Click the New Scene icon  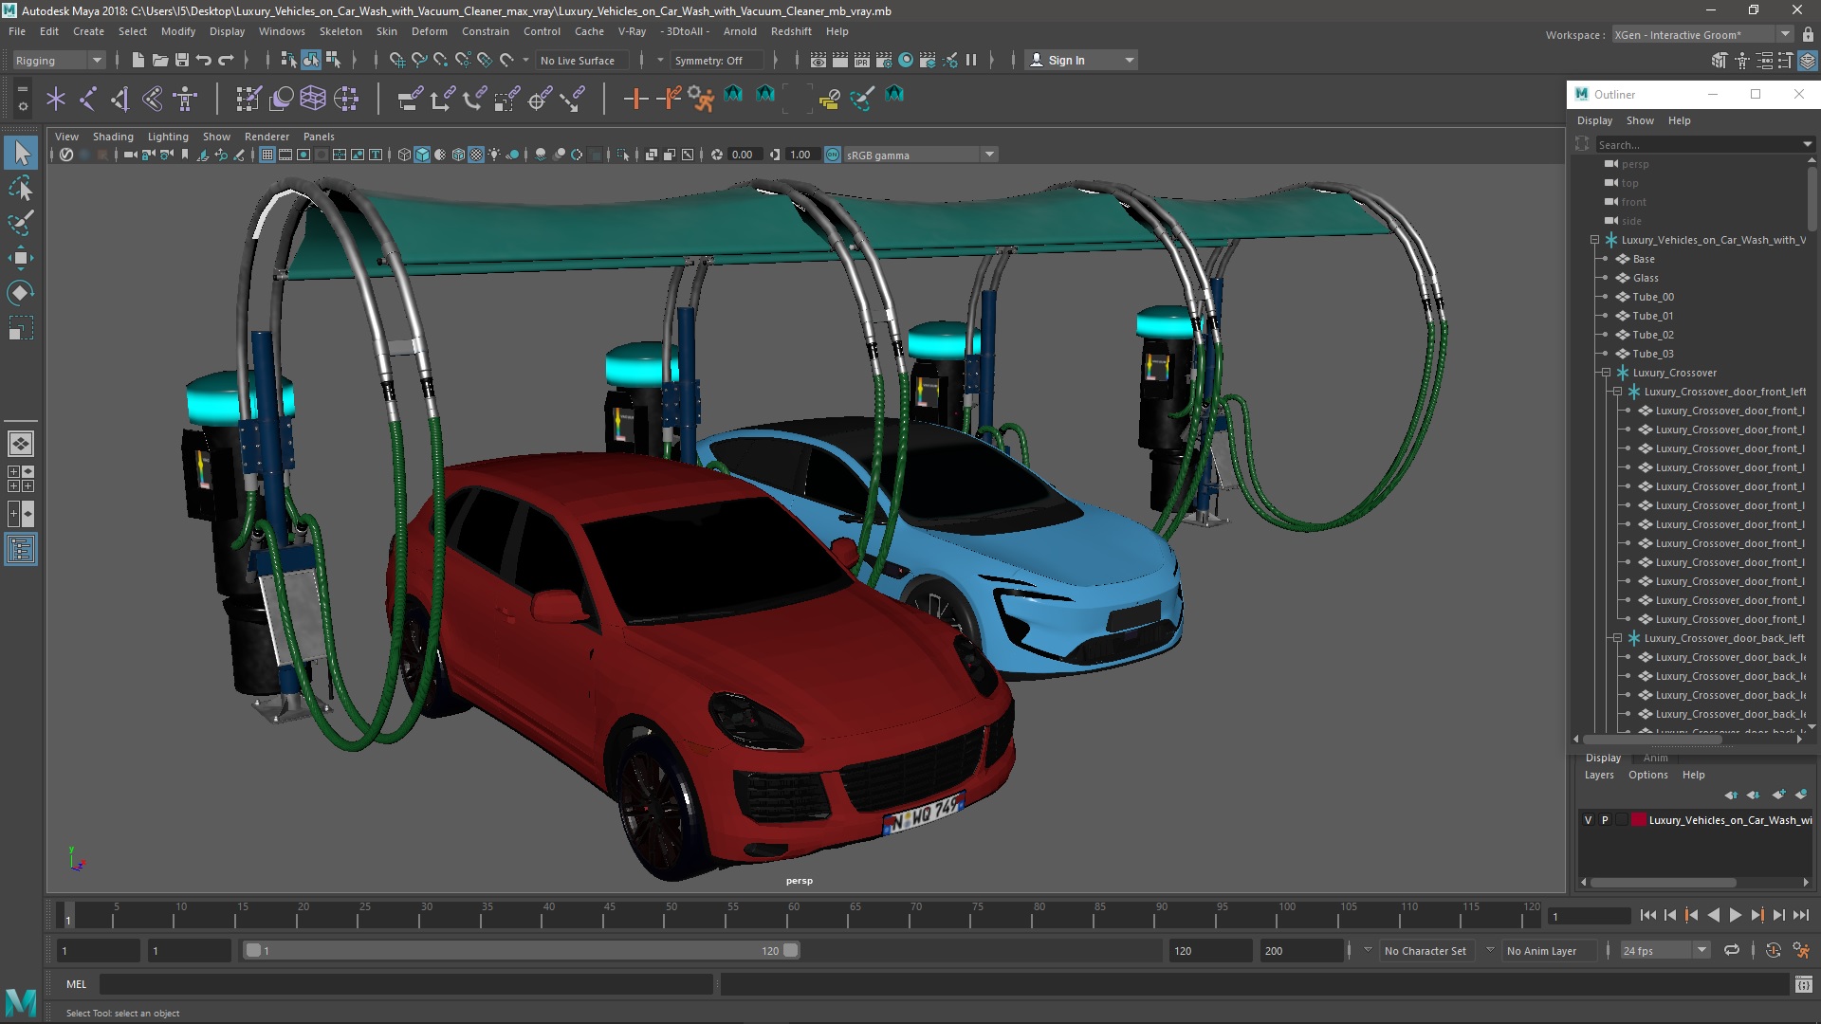tap(138, 60)
